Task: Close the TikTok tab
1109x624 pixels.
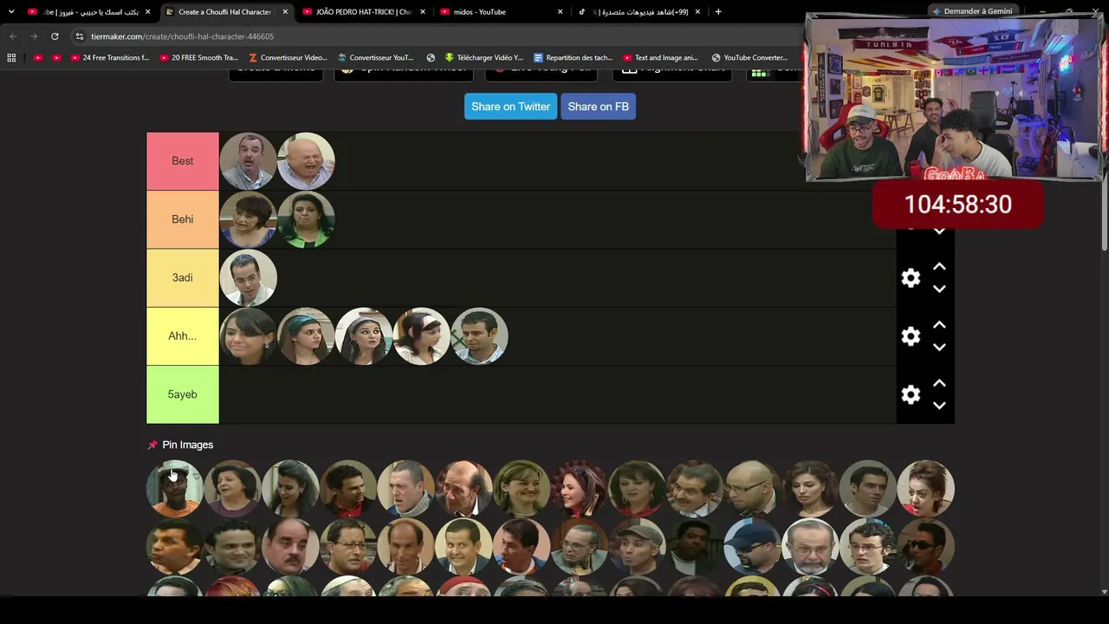Action: (x=697, y=12)
